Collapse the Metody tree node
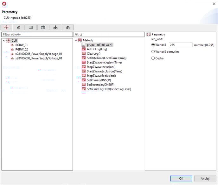This screenshot has height=185, width=218. pyautogui.click(x=76, y=41)
